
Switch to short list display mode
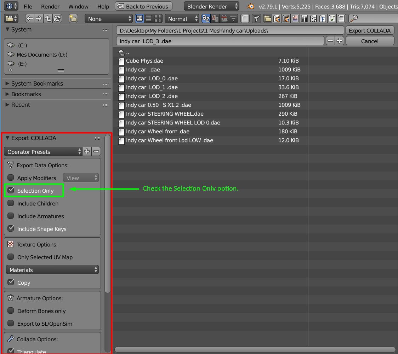coord(140,18)
